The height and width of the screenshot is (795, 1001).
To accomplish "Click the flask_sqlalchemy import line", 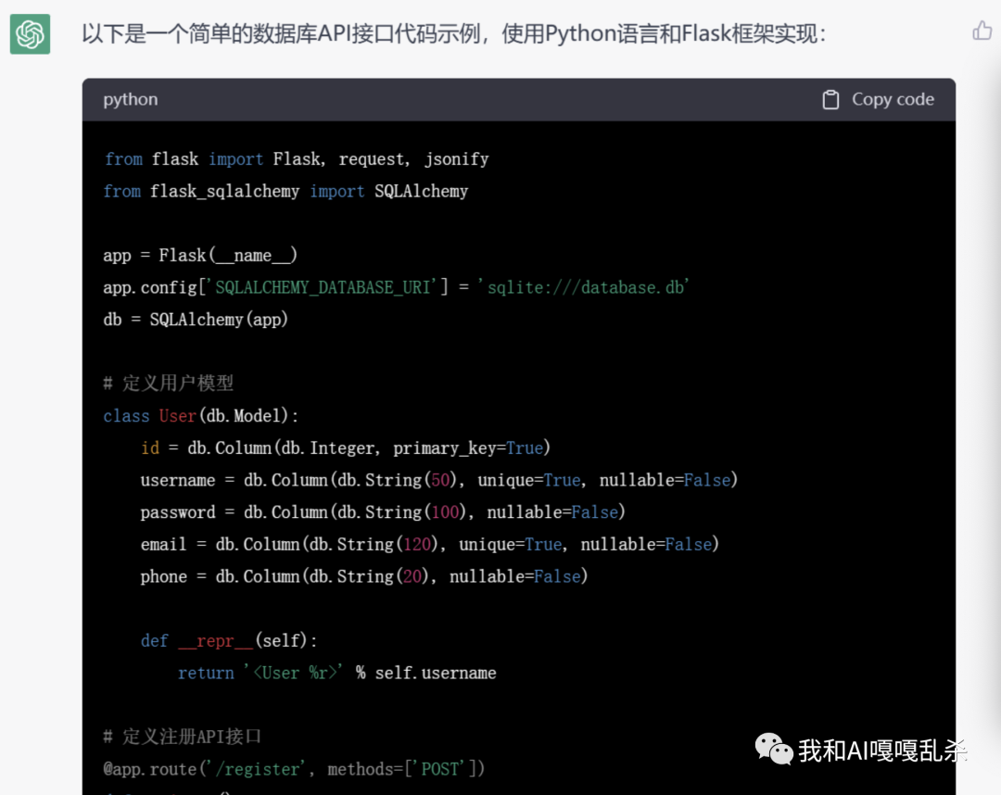I will pos(285,192).
